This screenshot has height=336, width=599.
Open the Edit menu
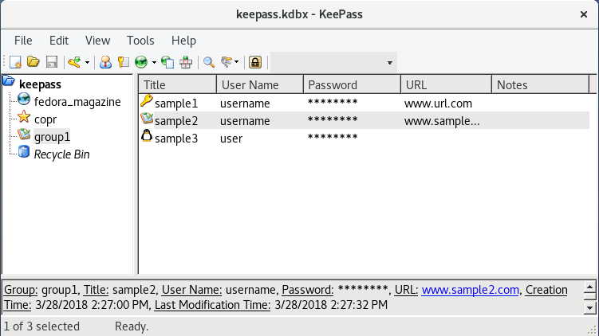point(59,41)
